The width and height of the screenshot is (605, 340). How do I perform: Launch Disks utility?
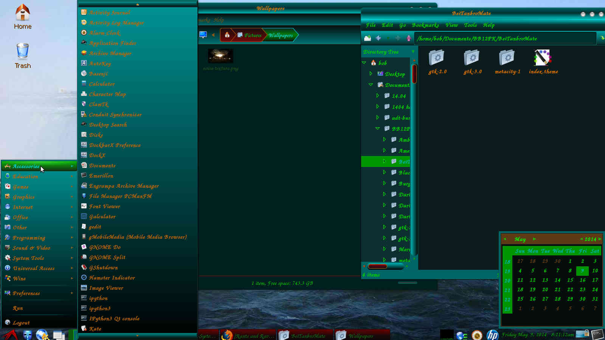(x=138, y=135)
